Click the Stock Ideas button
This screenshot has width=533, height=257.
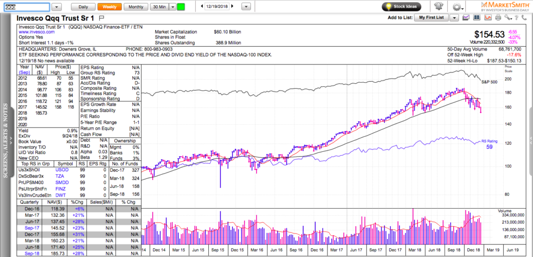coord(401,7)
